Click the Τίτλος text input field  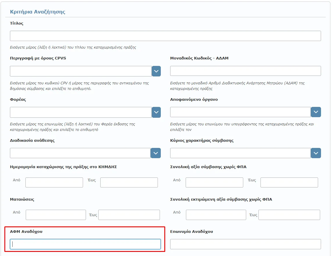coord(165,36)
